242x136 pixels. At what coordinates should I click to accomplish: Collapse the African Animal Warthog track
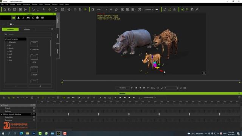click(x=2, y=114)
